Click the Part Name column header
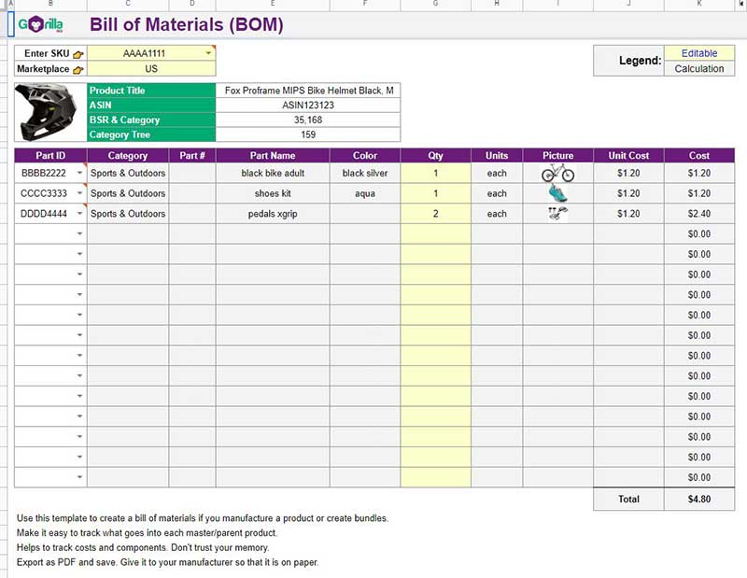The height and width of the screenshot is (578, 747). [273, 155]
